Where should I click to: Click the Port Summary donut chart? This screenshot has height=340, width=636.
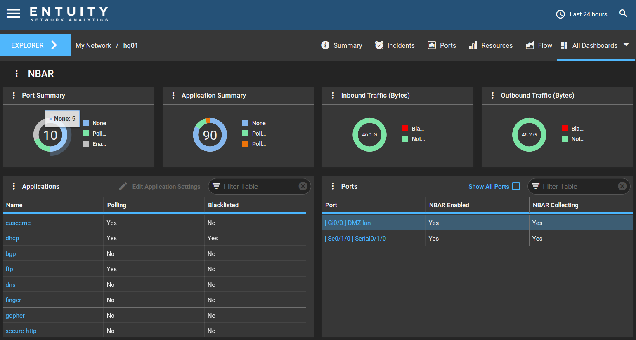pos(50,135)
